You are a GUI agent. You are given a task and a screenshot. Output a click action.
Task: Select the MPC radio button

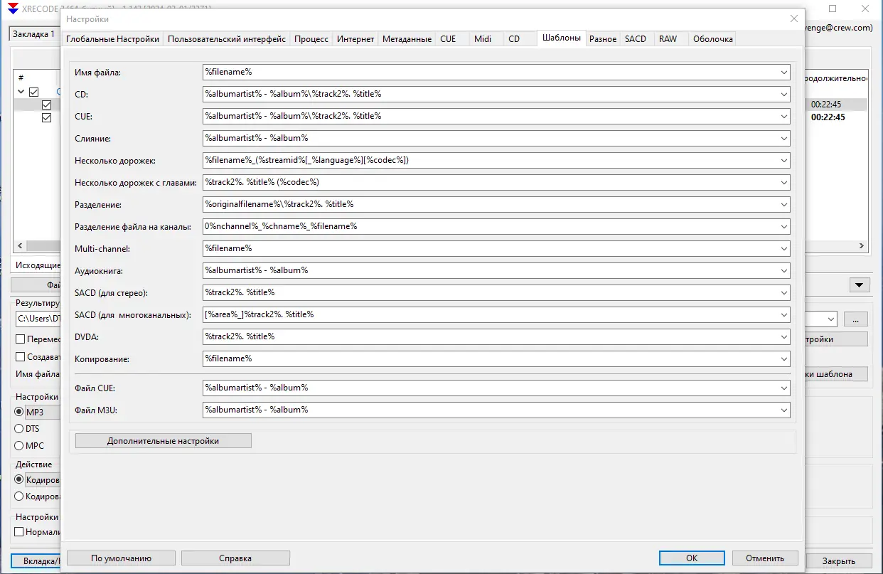18,446
